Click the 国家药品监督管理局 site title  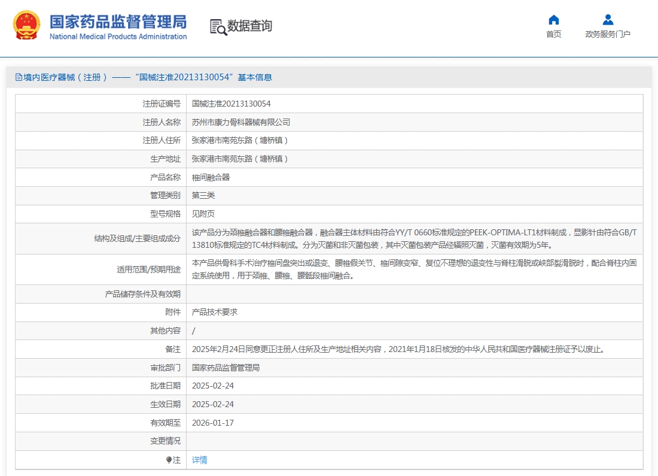(118, 22)
